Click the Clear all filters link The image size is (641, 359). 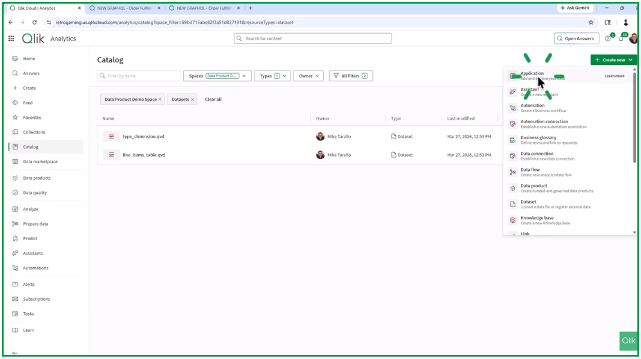click(213, 100)
